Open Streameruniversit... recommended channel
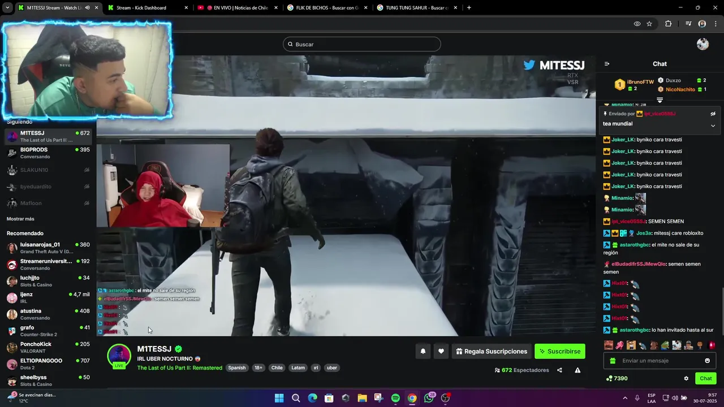 (48, 265)
